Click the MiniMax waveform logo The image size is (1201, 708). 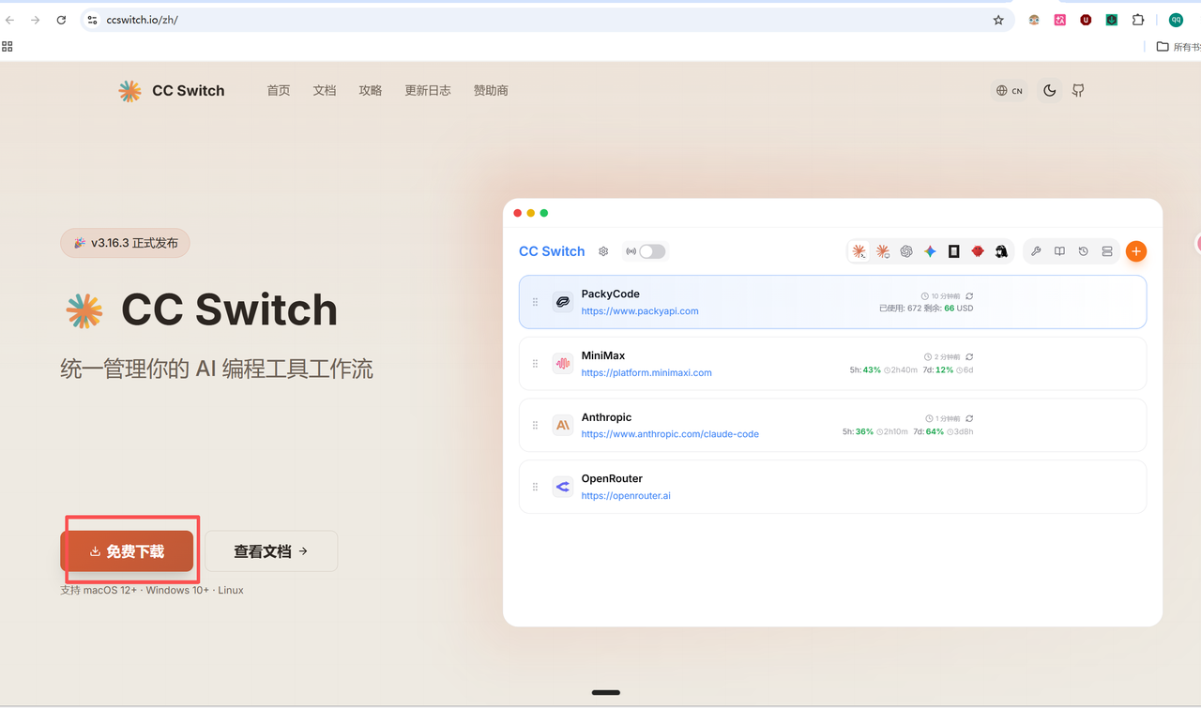click(562, 364)
